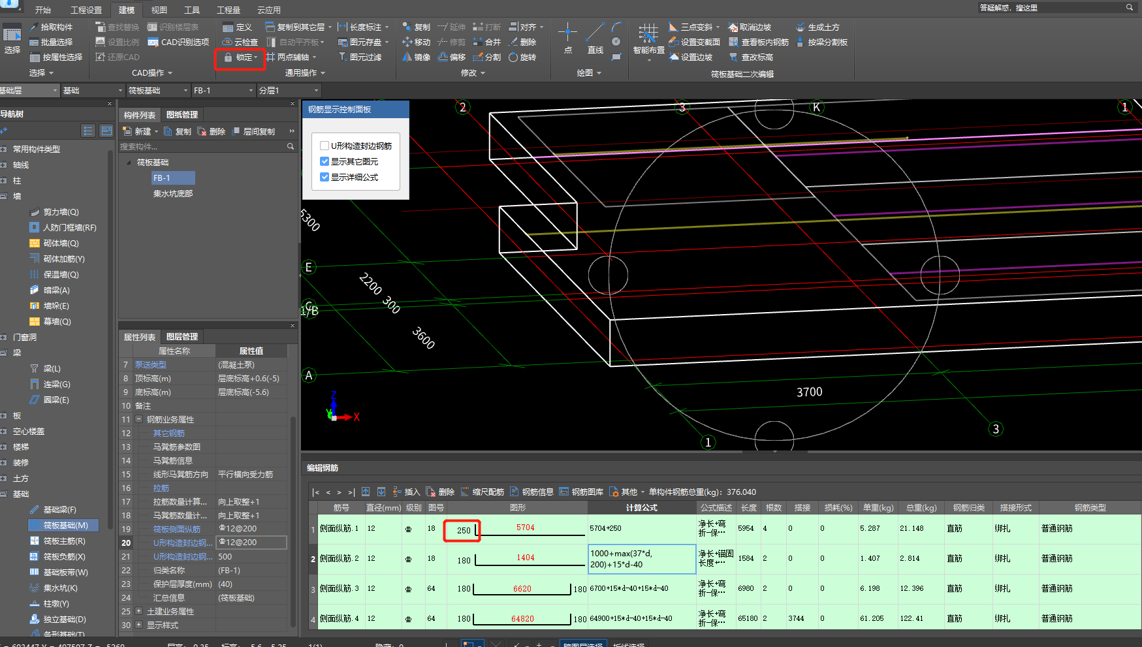Click 插入 in rebar editor
The height and width of the screenshot is (647, 1142).
(x=406, y=492)
